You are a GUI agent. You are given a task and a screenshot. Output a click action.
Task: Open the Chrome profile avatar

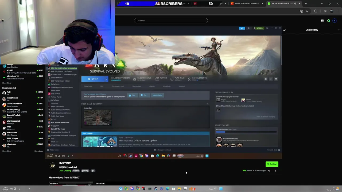(332, 11)
